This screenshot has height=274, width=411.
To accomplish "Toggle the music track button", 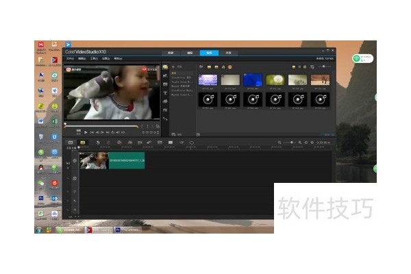I will coord(75,210).
